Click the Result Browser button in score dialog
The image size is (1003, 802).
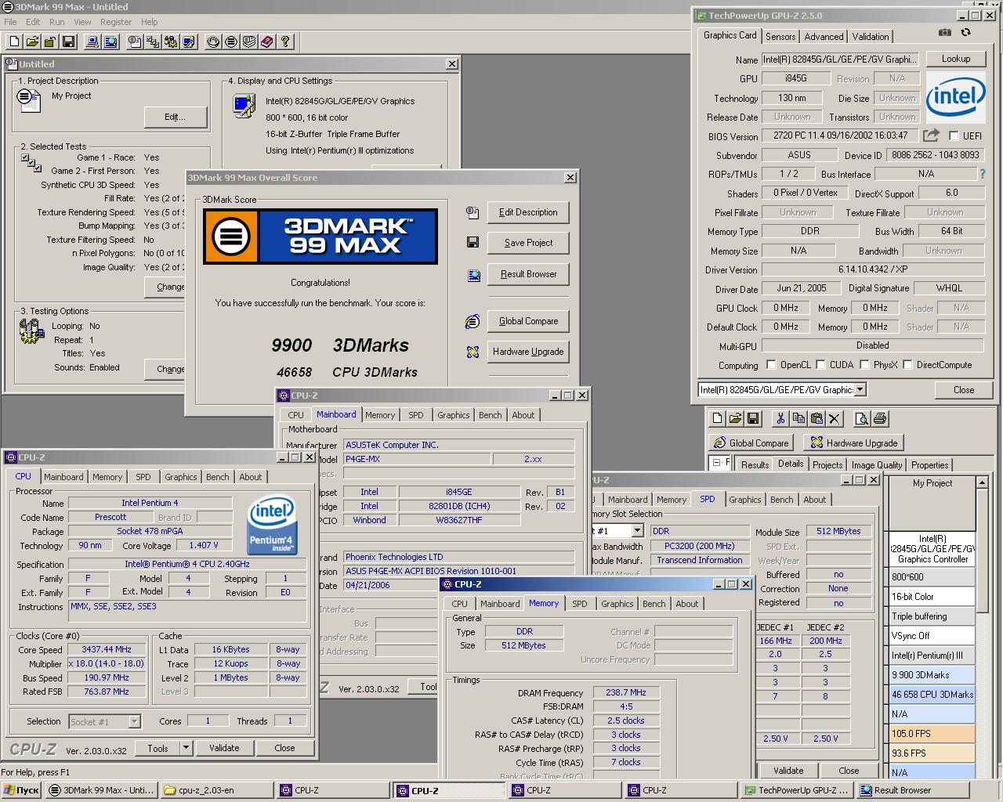[528, 274]
